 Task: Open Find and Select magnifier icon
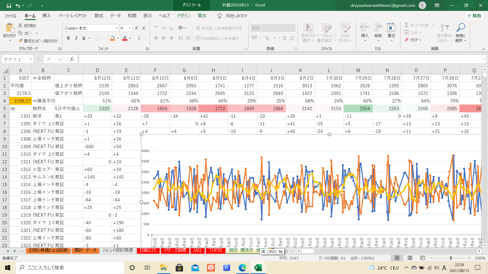[x=460, y=27]
